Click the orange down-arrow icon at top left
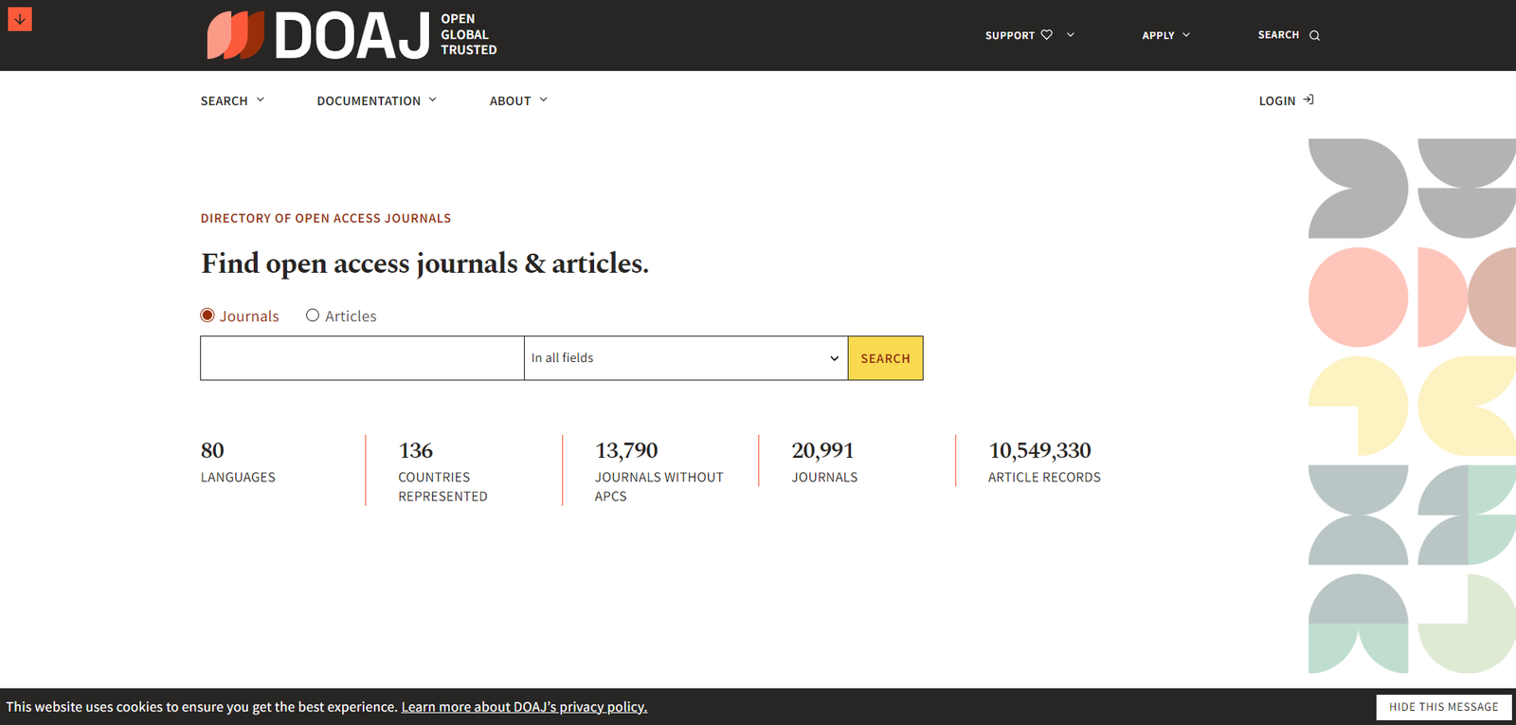This screenshot has width=1516, height=725. click(20, 19)
